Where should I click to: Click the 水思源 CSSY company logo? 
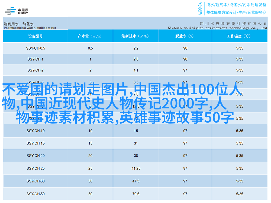pyautogui.click(x=17, y=11)
